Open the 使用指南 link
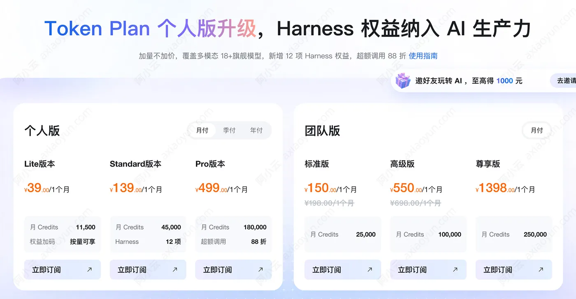576x299 pixels. pos(423,56)
